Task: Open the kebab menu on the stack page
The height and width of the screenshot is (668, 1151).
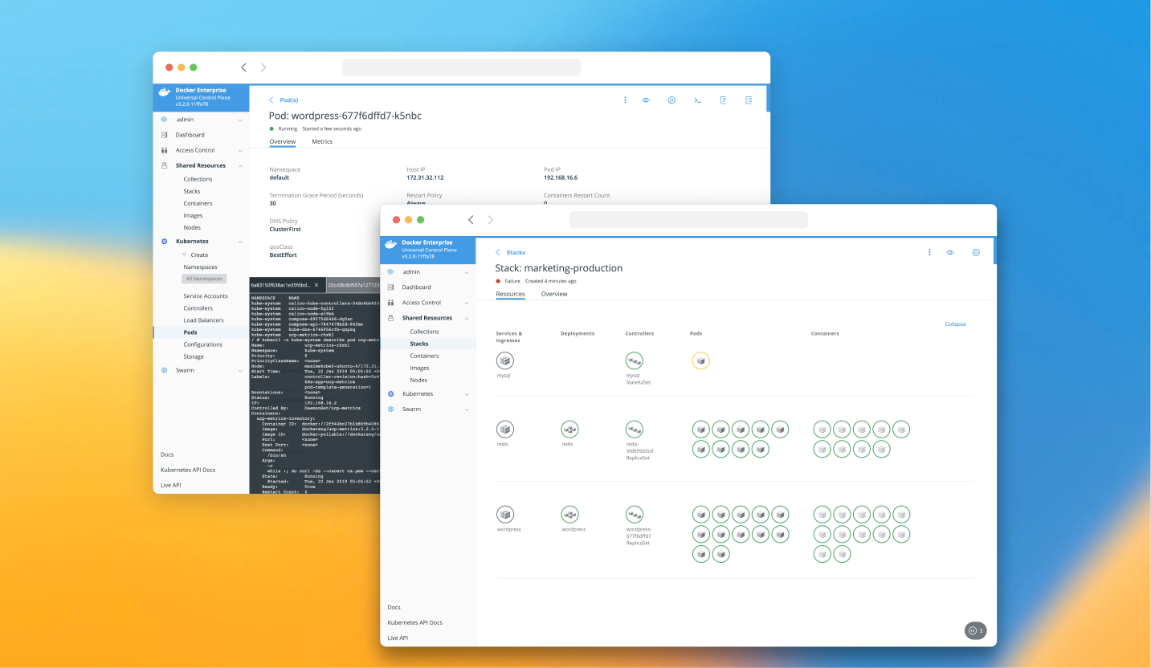Action: pos(929,252)
